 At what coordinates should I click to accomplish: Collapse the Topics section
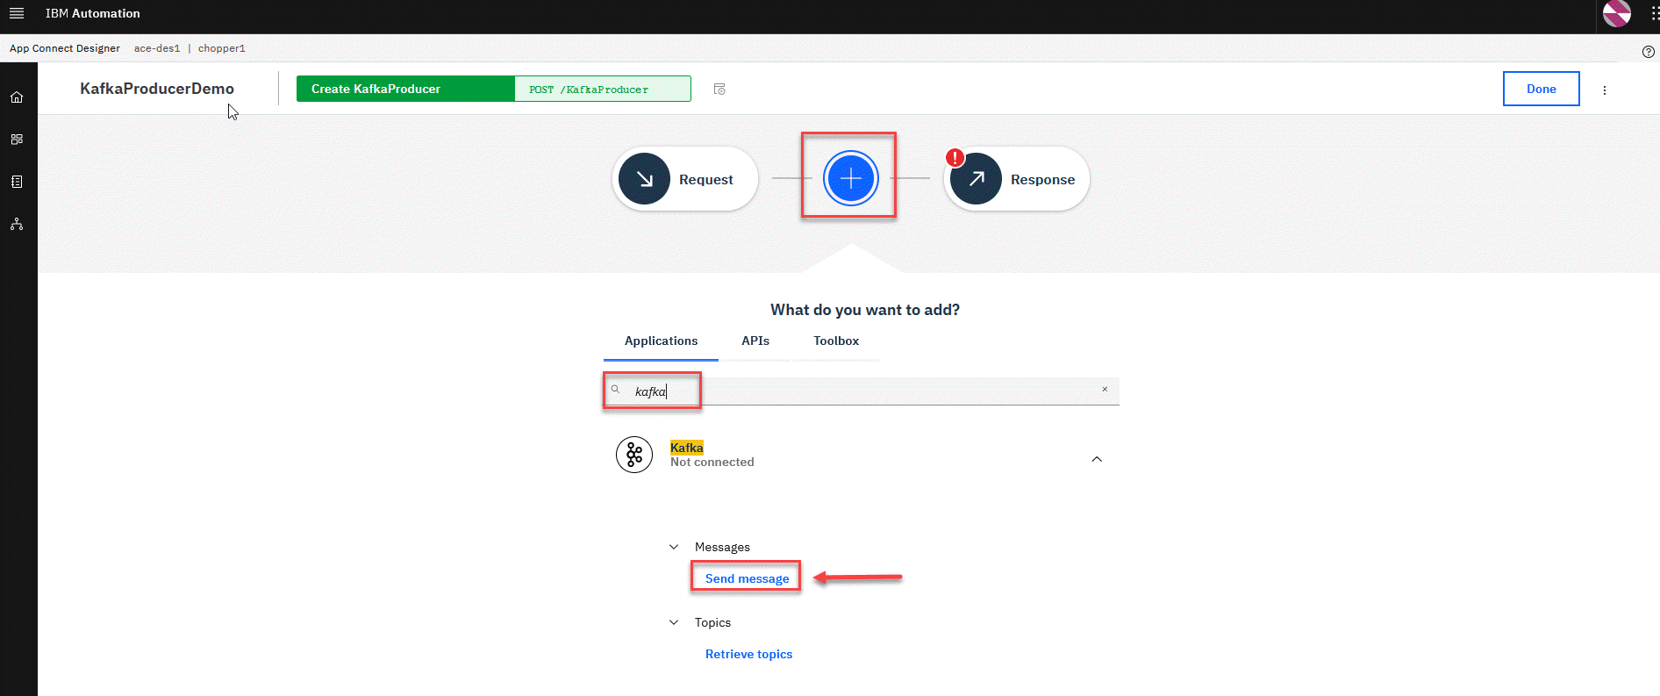pyautogui.click(x=674, y=622)
